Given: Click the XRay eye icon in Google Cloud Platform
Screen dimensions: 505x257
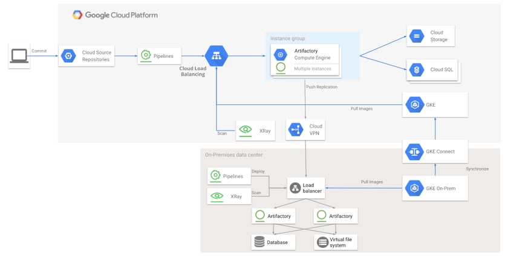Looking at the screenshot, I should coord(246,130).
